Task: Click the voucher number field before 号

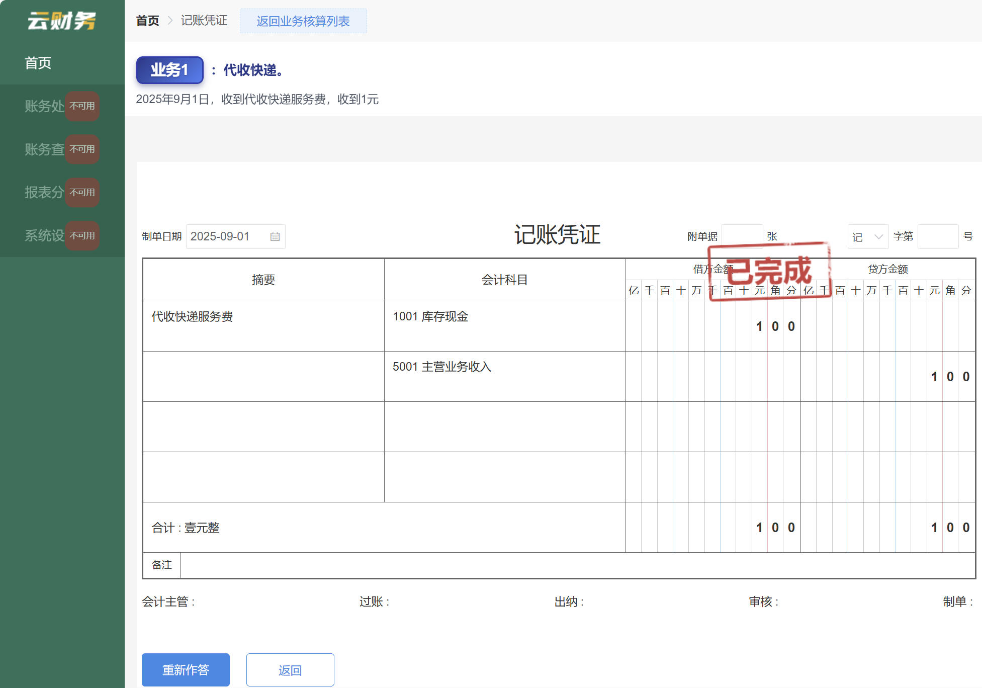Action: [x=938, y=236]
